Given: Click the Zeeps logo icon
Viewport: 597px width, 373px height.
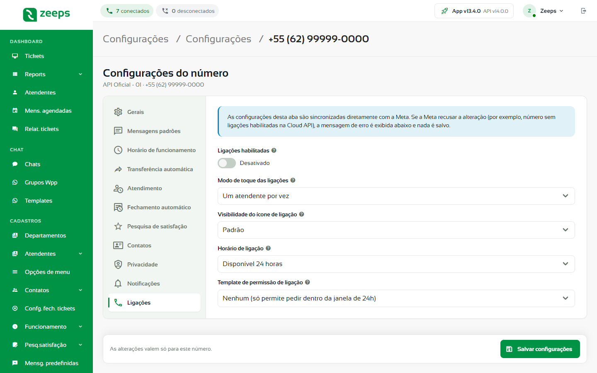Looking at the screenshot, I should [x=30, y=15].
